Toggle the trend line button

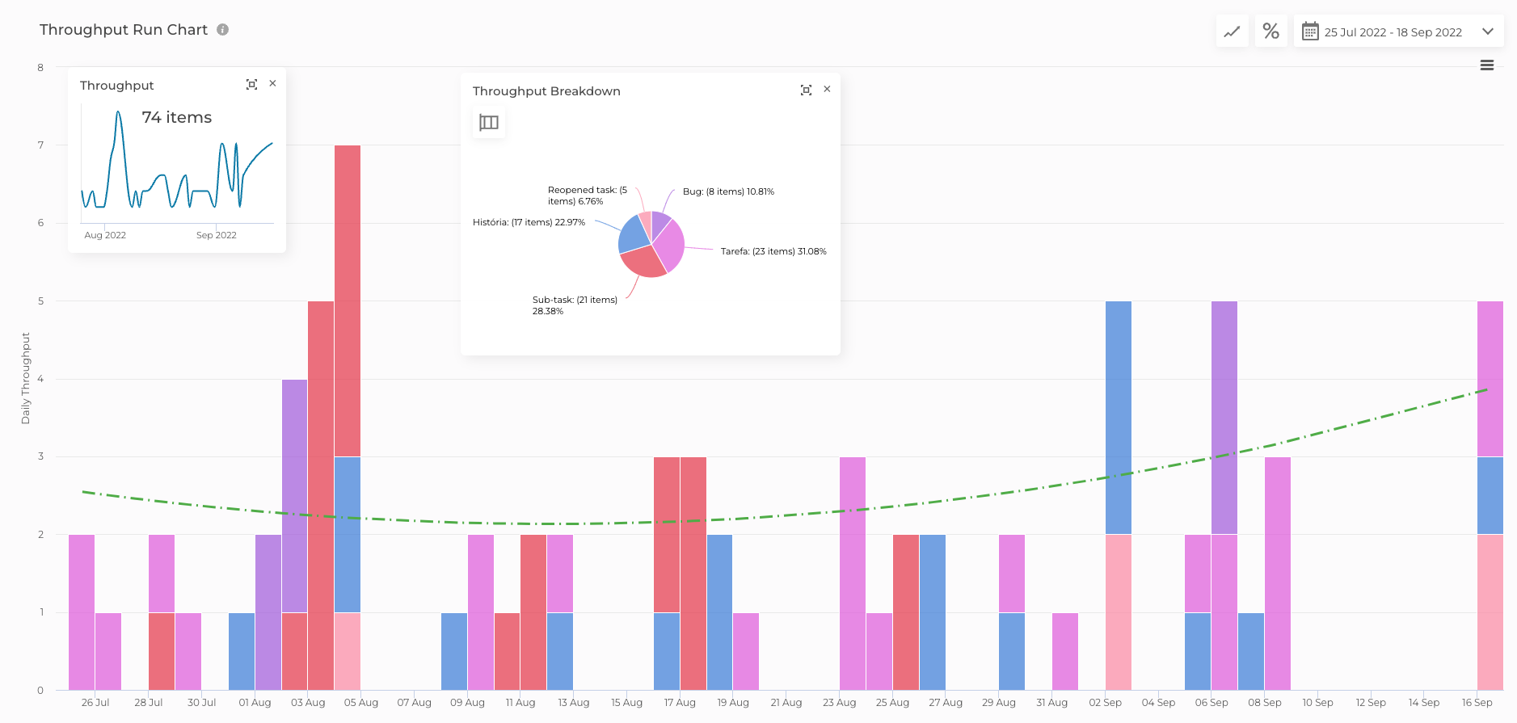pos(1232,32)
